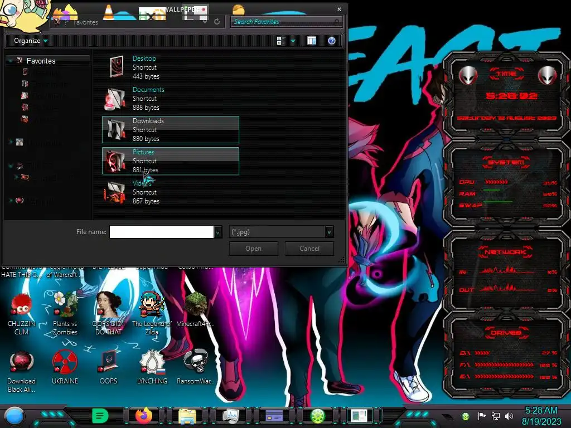The image size is (571, 428).
Task: Click the red sphere icon in navigation pane
Action: 20,201
